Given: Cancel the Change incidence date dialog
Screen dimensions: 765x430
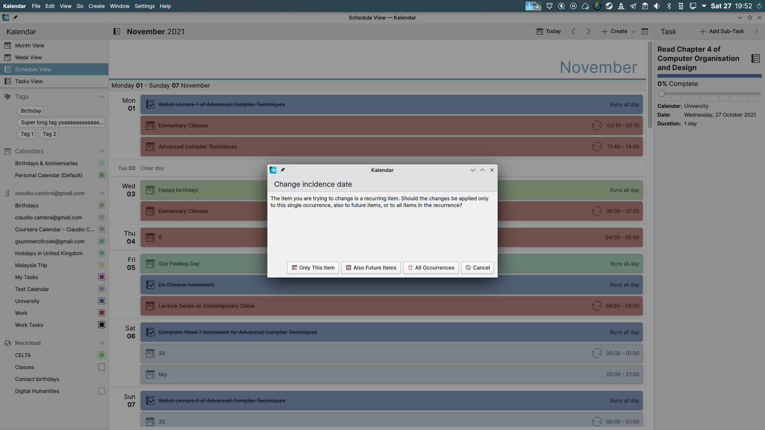Looking at the screenshot, I should pyautogui.click(x=477, y=268).
